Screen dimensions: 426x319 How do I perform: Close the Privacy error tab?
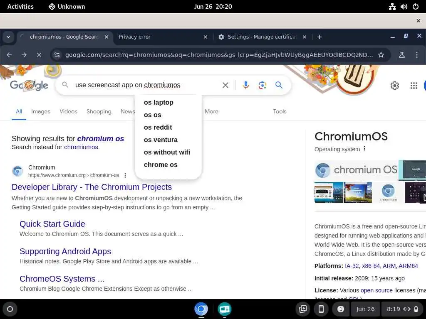pyautogui.click(x=206, y=37)
